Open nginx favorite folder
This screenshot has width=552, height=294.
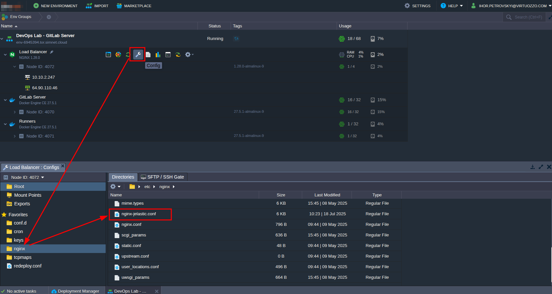(53, 249)
